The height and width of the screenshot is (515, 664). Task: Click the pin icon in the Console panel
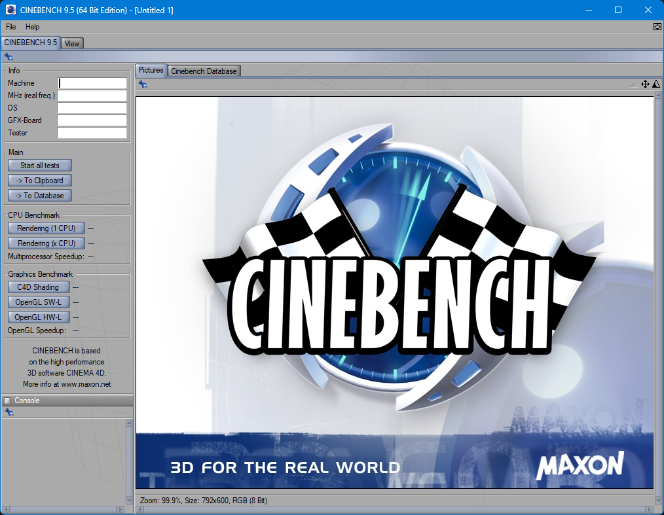coord(9,412)
